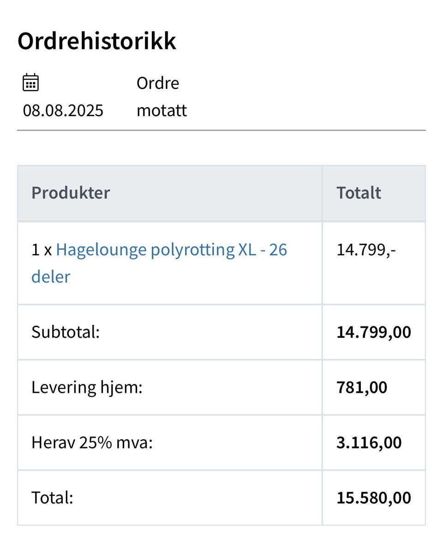Click the Ordrehistorikk heading
Screen dimensions: 443x536
97,41
